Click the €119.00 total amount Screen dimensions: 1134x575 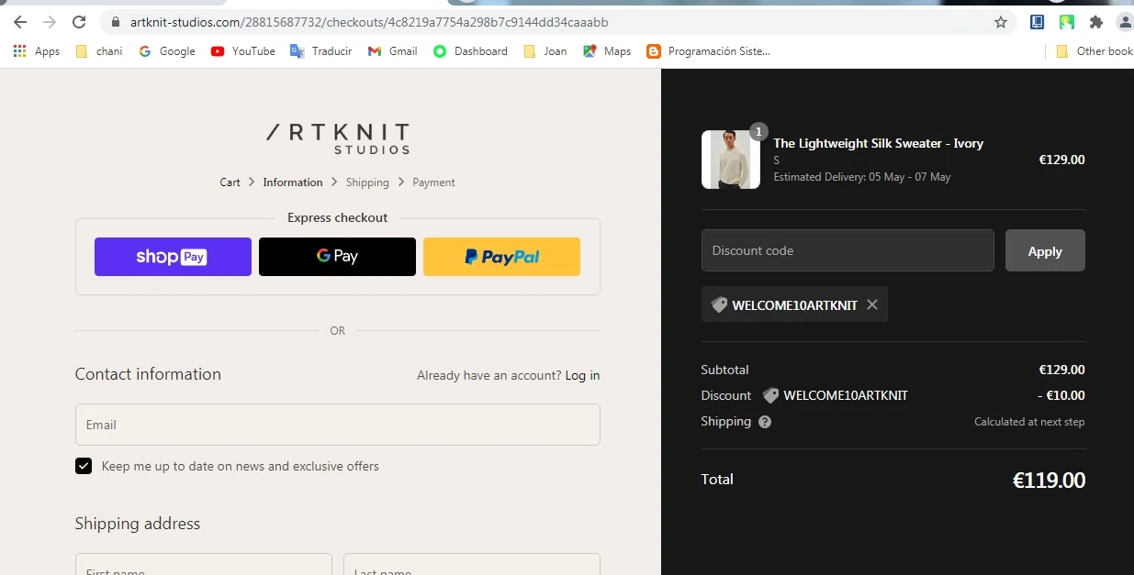click(1049, 481)
